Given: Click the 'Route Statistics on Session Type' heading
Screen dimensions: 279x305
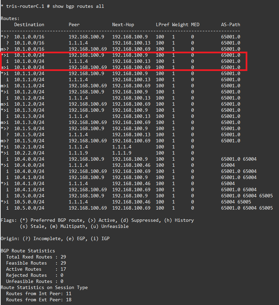Looking at the screenshot, I should pos(44,287).
